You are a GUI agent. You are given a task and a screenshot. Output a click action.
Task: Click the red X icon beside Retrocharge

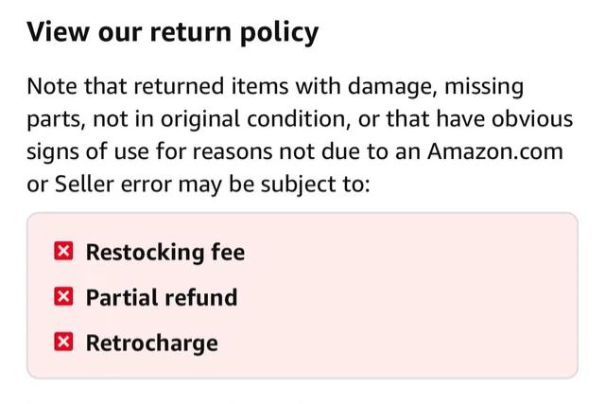coord(63,343)
